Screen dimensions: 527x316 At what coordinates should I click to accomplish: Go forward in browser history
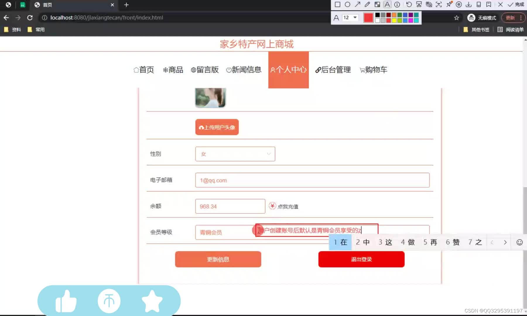(18, 18)
